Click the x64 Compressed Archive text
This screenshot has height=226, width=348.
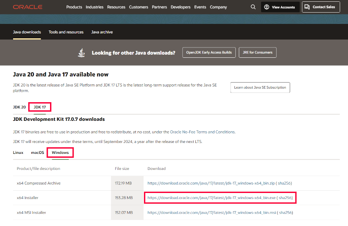click(x=39, y=183)
